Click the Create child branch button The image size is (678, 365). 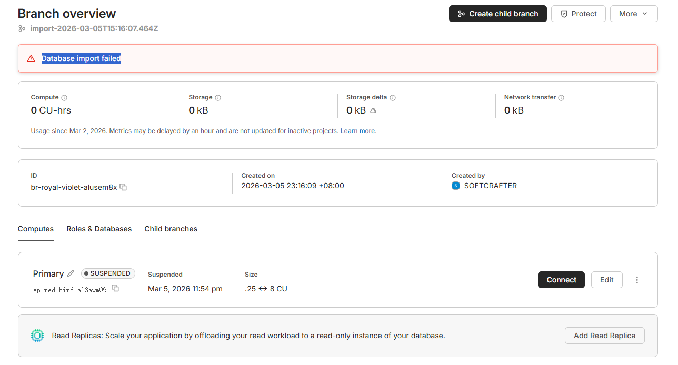tap(497, 14)
